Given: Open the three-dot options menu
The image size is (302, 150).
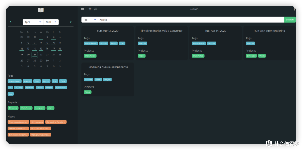Looking at the screenshot, I should coord(294,9).
